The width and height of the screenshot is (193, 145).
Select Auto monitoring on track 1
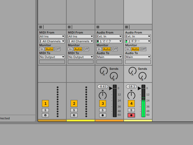click(49, 49)
